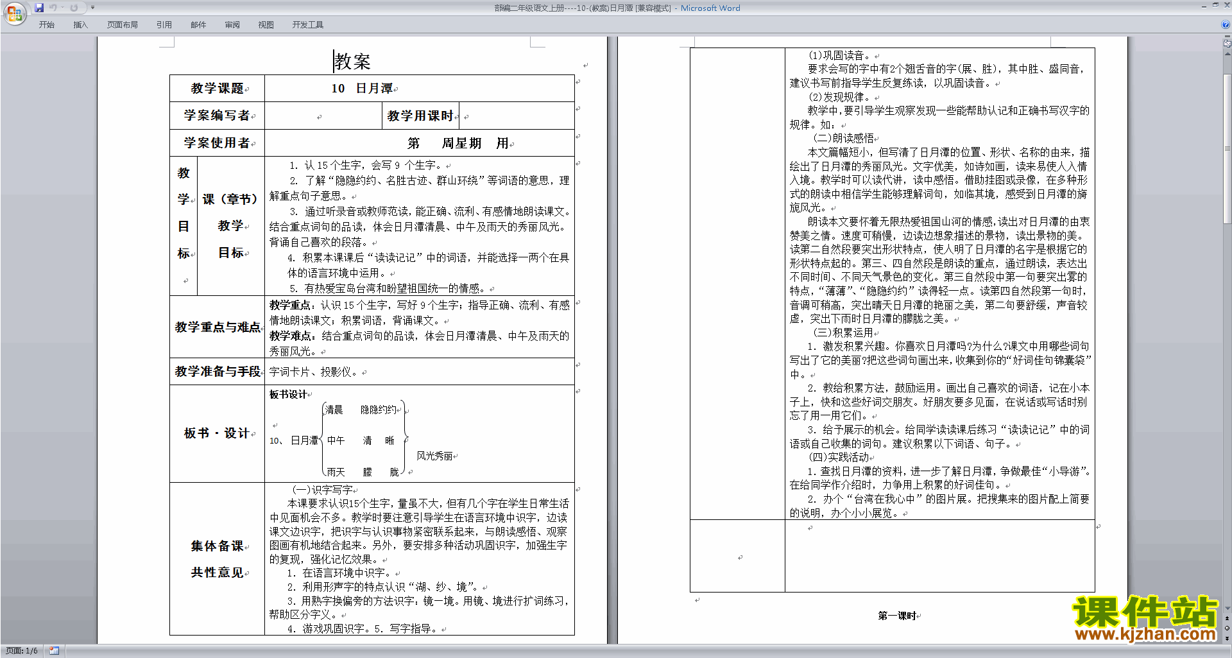Open the Select Browse Object button
Viewport: 1232px width, 658px height.
pyautogui.click(x=1228, y=628)
